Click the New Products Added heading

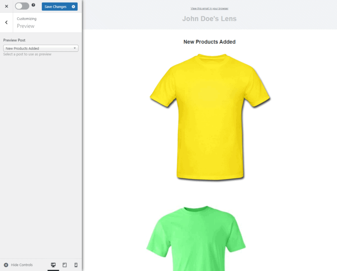pyautogui.click(x=209, y=42)
